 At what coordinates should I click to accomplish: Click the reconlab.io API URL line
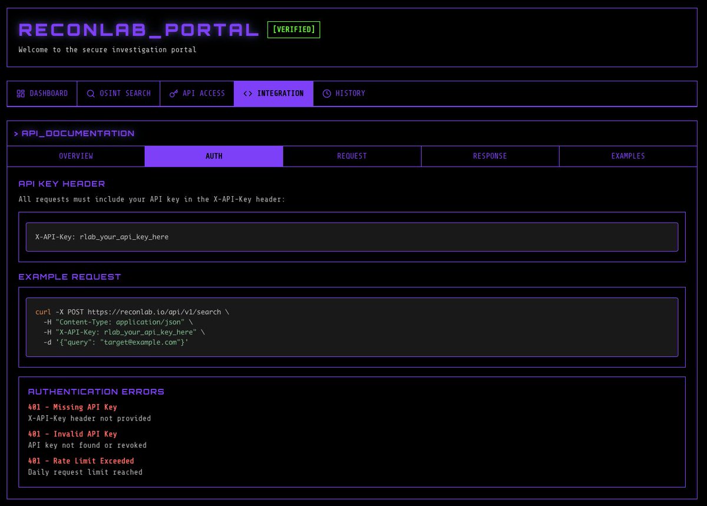[132, 312]
